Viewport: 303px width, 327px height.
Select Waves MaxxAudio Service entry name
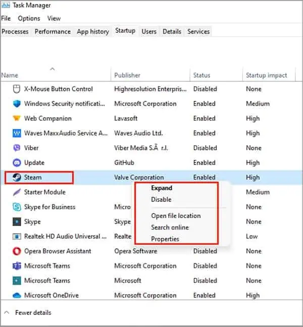pos(66,133)
